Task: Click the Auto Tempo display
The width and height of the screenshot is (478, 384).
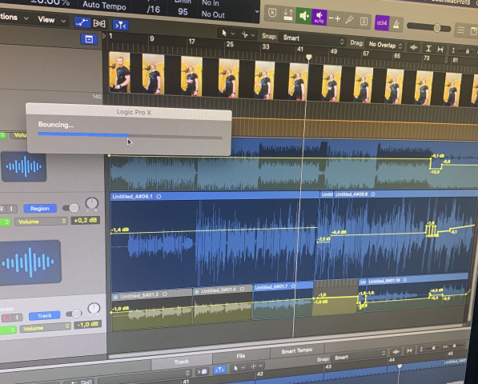Action: [104, 5]
